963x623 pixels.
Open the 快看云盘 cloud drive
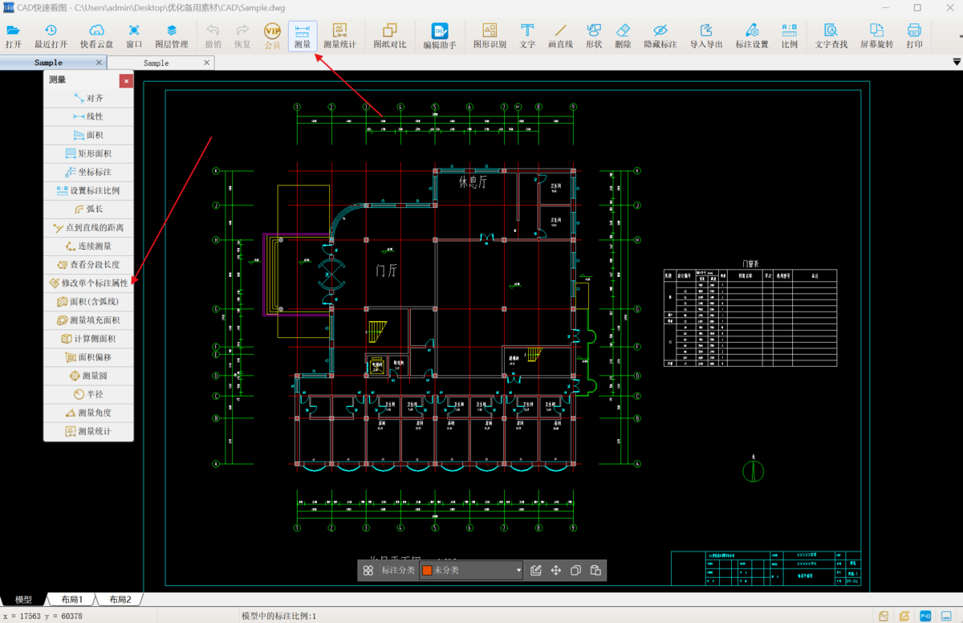[x=96, y=36]
